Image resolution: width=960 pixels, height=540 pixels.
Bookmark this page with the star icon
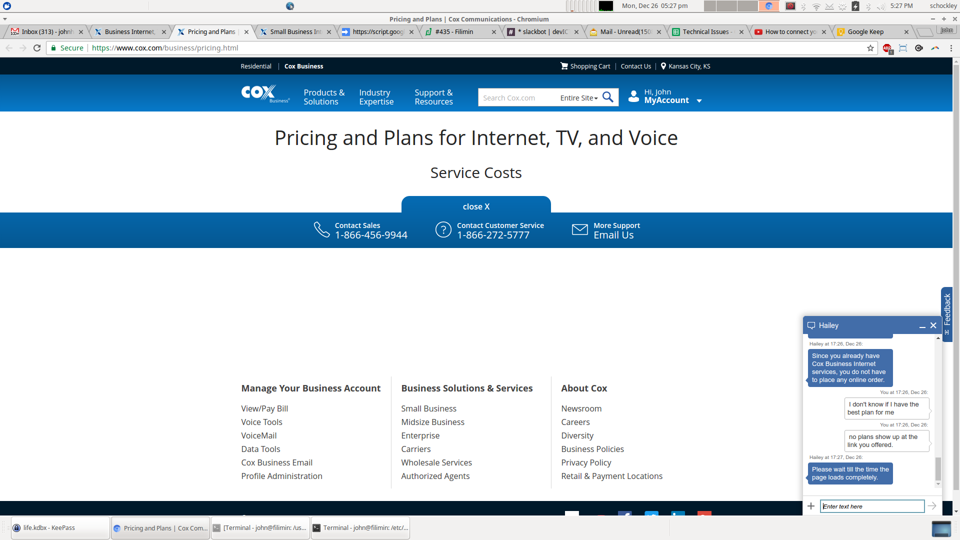click(x=870, y=48)
